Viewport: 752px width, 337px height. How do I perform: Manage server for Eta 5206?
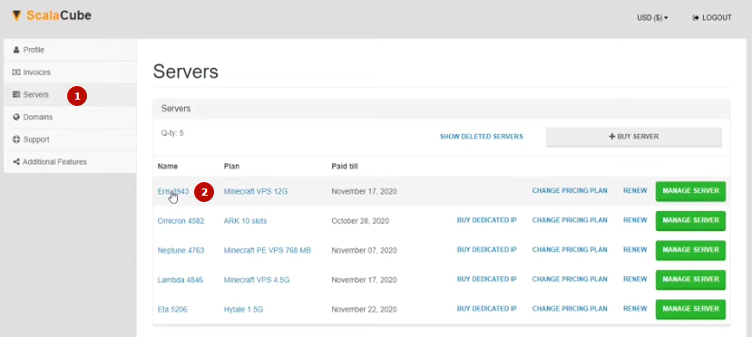(690, 309)
